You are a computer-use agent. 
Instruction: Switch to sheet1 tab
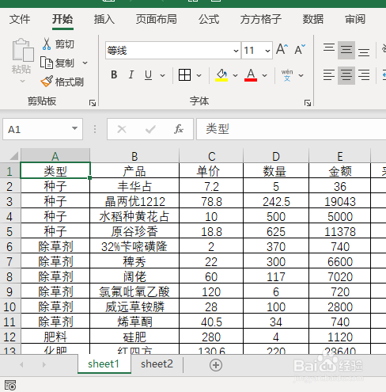(104, 364)
